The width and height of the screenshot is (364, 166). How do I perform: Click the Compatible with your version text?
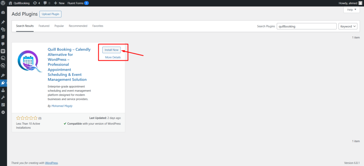pos(92,124)
